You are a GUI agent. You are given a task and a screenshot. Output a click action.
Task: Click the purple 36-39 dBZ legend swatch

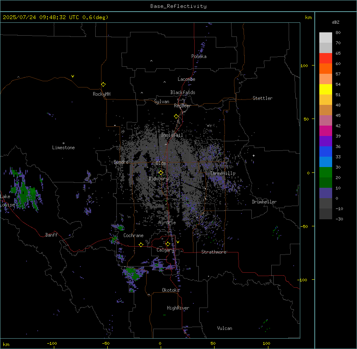coord(326,141)
